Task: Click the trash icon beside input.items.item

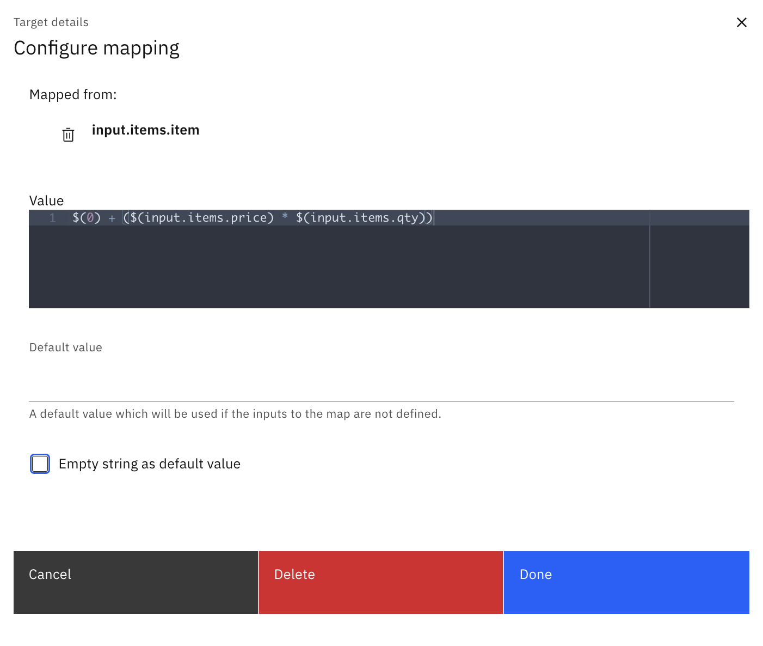Action: click(68, 135)
